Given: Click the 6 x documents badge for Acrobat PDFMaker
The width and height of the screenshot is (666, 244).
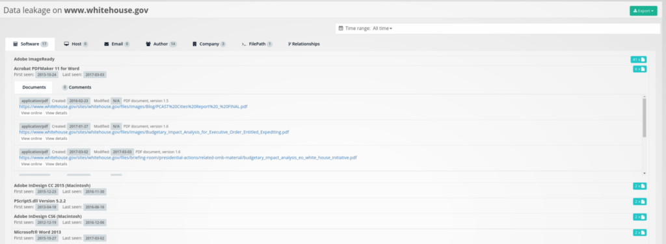Looking at the screenshot, I should 640,69.
